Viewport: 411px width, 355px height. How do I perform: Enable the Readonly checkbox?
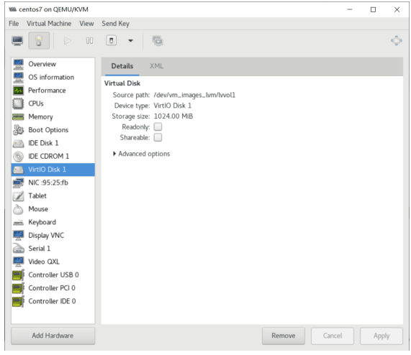click(158, 127)
